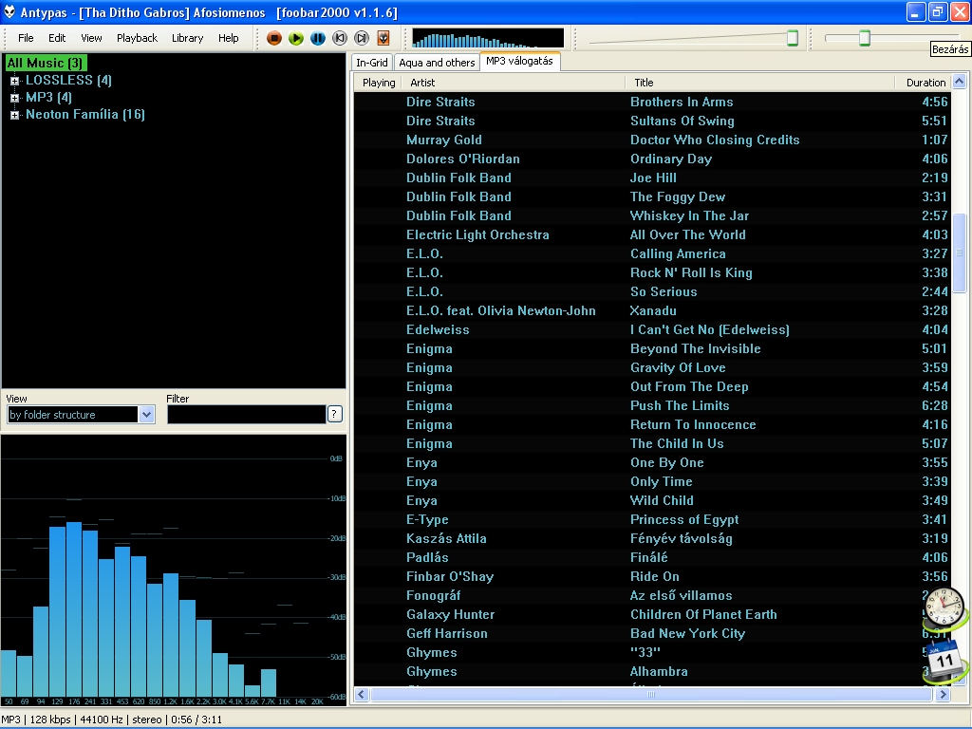Image resolution: width=972 pixels, height=729 pixels.
Task: Select the 'Alhambra' track by Ghymes
Action: [x=651, y=671]
